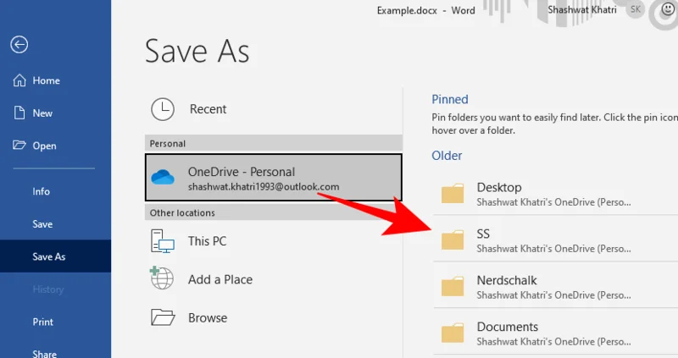Image resolution: width=678 pixels, height=358 pixels.
Task: Click the SS folder icon
Action: (x=453, y=240)
